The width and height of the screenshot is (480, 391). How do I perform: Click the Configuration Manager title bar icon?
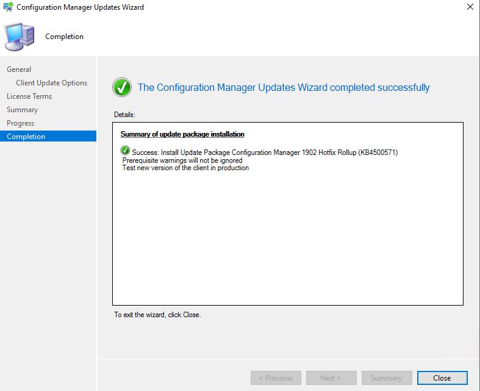coord(8,7)
